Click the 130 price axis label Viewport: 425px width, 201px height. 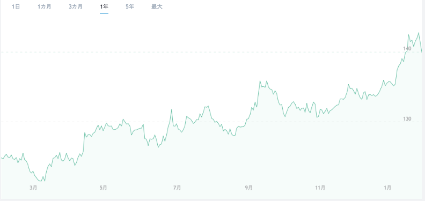pyautogui.click(x=407, y=118)
